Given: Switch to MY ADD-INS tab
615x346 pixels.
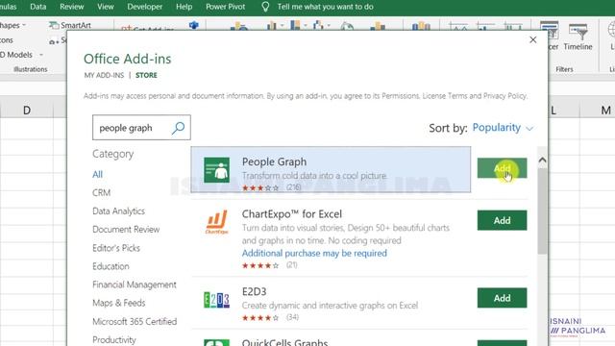Looking at the screenshot, I should click(x=104, y=75).
